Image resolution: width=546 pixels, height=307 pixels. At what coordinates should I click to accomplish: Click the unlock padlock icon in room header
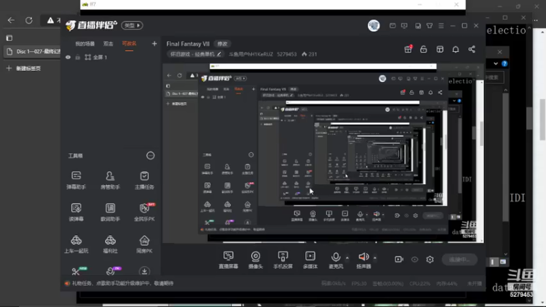[423, 49]
